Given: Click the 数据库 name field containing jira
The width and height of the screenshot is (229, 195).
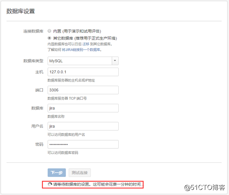Looking at the screenshot, I should point(83,108).
